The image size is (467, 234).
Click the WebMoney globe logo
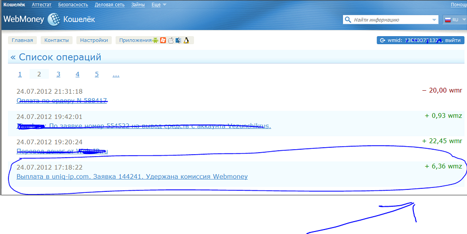[x=54, y=20]
